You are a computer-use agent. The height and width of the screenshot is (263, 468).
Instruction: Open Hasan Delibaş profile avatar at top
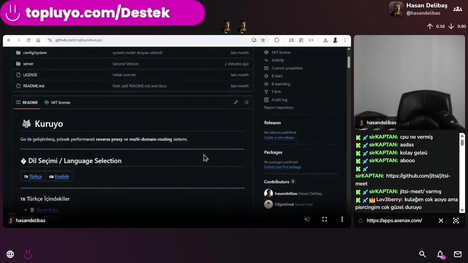[396, 9]
